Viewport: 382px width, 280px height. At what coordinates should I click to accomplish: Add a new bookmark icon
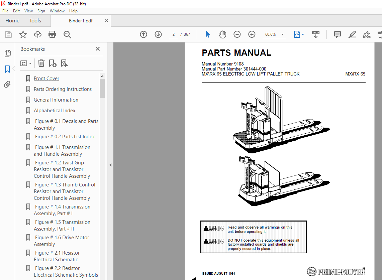point(53,63)
